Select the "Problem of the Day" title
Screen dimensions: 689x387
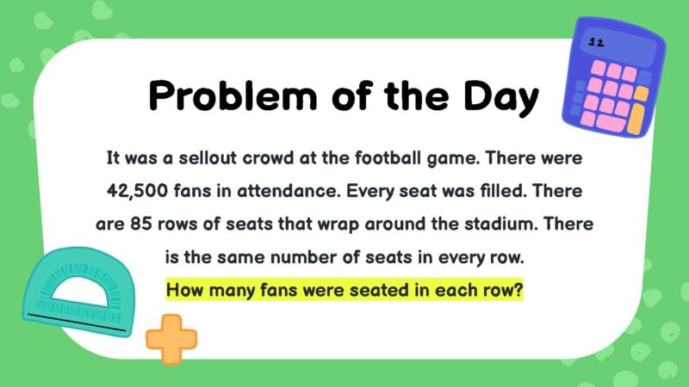tap(344, 97)
